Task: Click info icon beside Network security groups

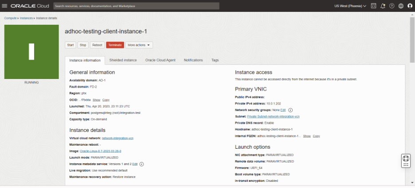Action: click(x=290, y=110)
